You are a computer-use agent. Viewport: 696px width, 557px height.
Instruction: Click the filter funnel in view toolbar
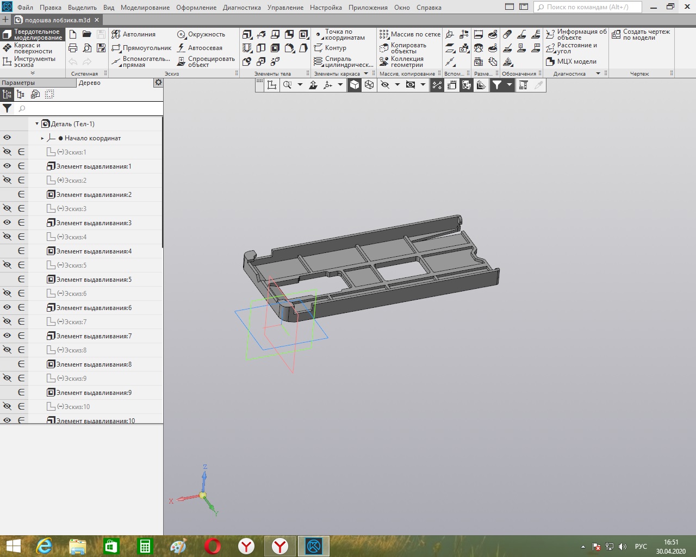coord(497,85)
